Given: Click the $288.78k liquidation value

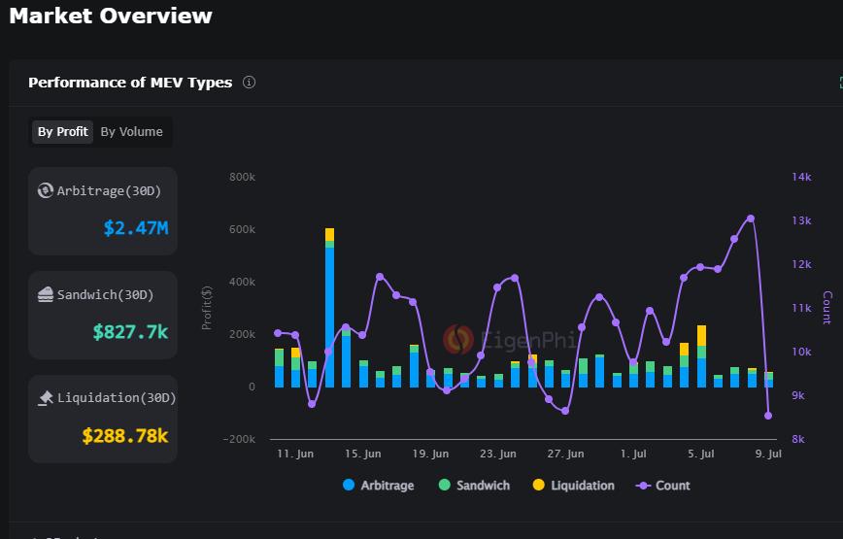Looking at the screenshot, I should [125, 435].
